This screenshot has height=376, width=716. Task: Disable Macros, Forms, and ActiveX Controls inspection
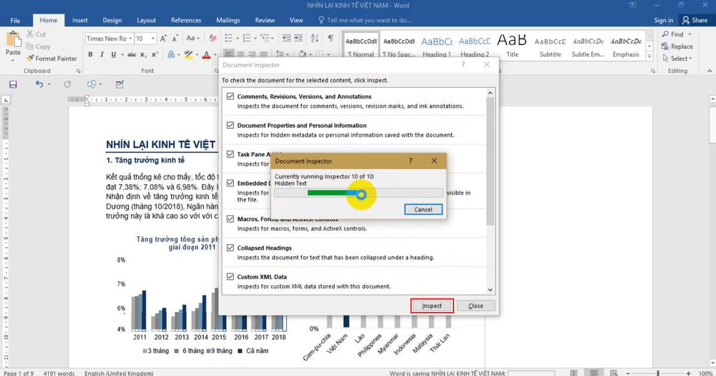230,218
